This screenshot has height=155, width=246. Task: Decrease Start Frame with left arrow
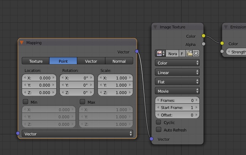coord(158,107)
